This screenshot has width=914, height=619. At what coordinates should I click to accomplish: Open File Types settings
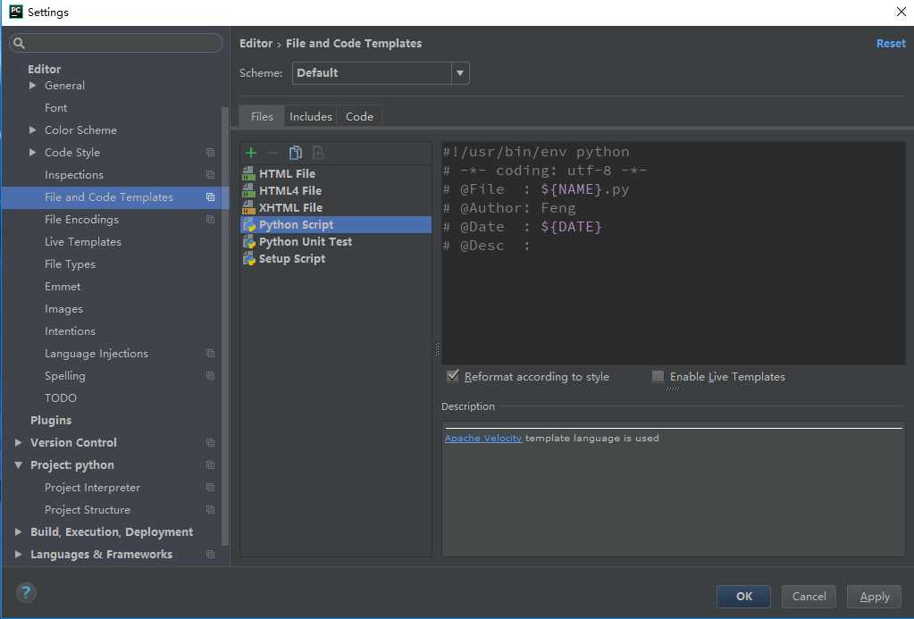70,264
